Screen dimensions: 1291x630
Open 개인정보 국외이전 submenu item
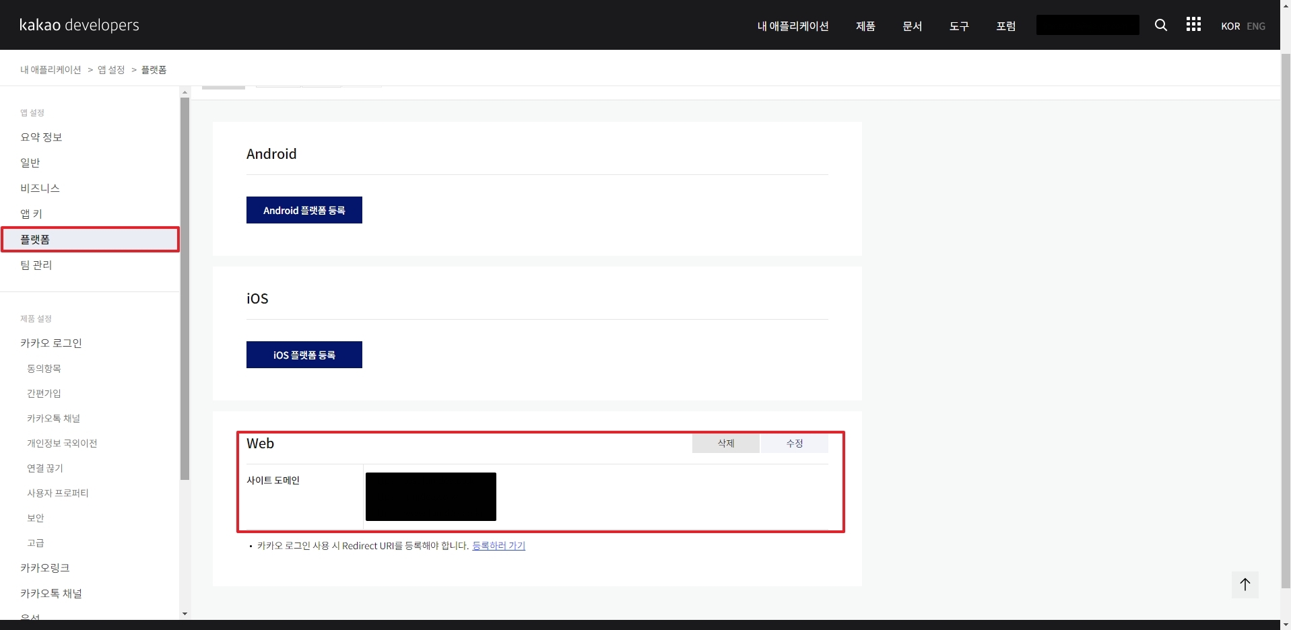click(62, 444)
